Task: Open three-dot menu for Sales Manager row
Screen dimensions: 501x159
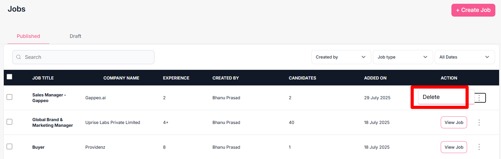Action: click(x=479, y=98)
